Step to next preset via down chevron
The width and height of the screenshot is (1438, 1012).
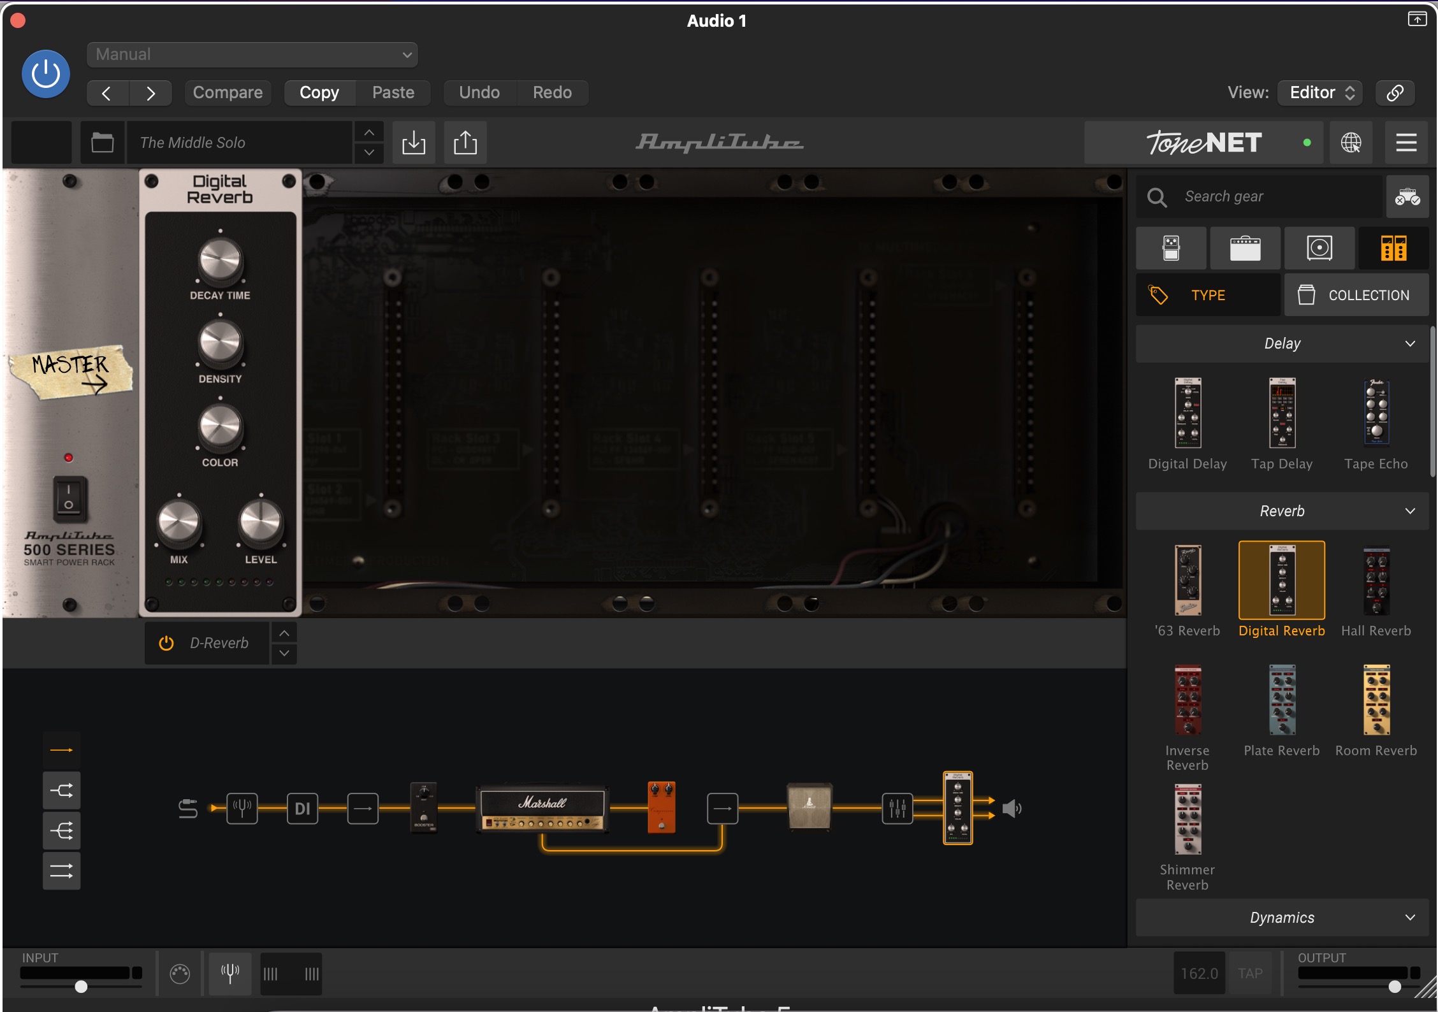[x=369, y=153]
